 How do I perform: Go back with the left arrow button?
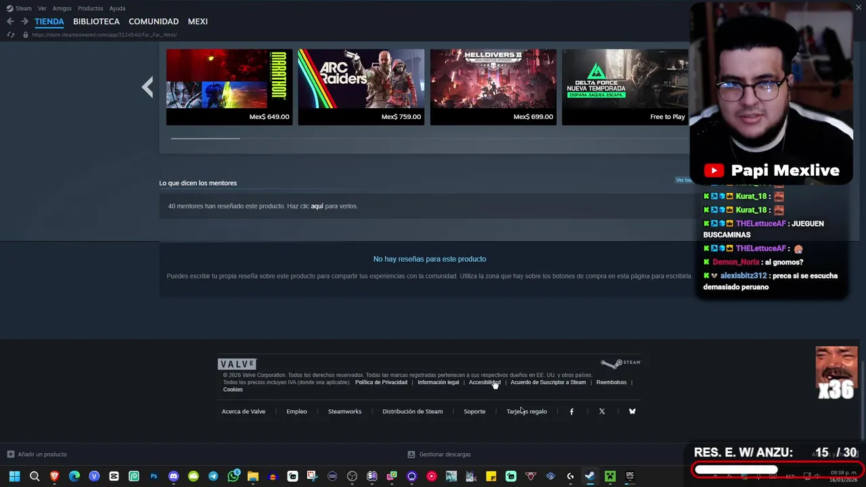click(10, 22)
